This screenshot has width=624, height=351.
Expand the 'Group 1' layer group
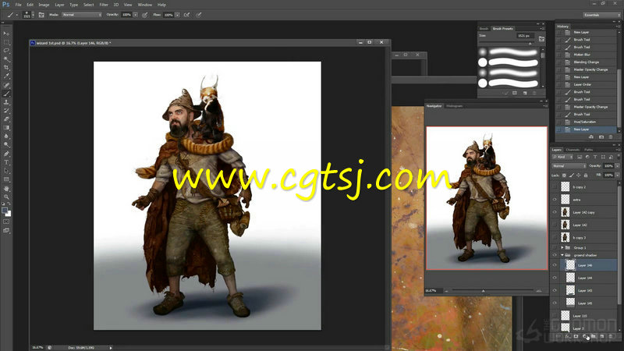tap(562, 247)
